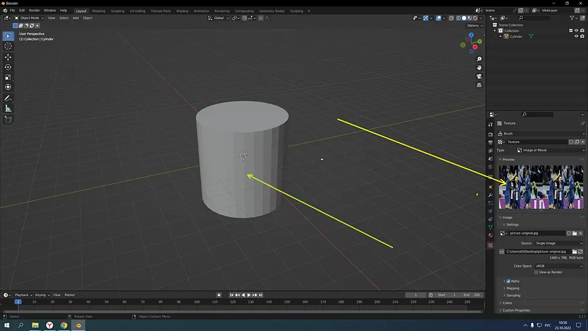Toggle camera view in viewport
This screenshot has width=588, height=331.
tap(479, 76)
